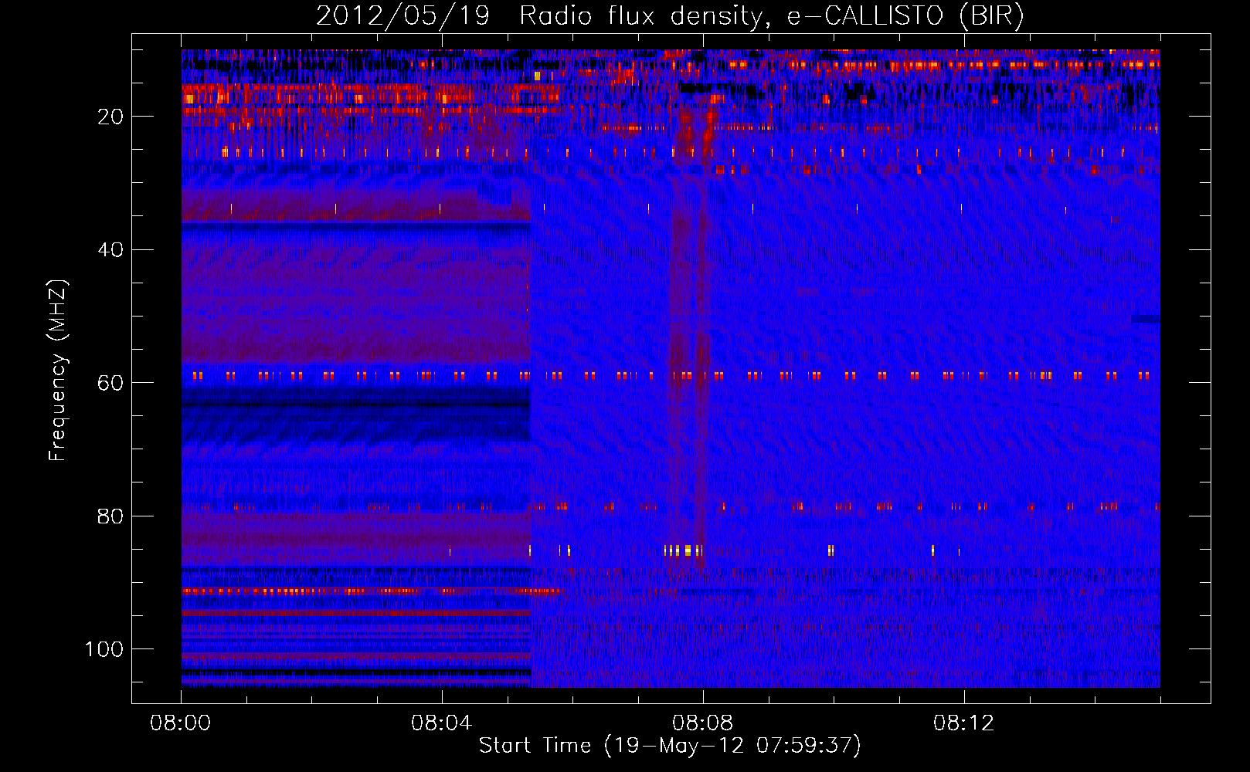The image size is (1250, 772).
Task: Click the 08:00 time tick label
Action: 181,723
